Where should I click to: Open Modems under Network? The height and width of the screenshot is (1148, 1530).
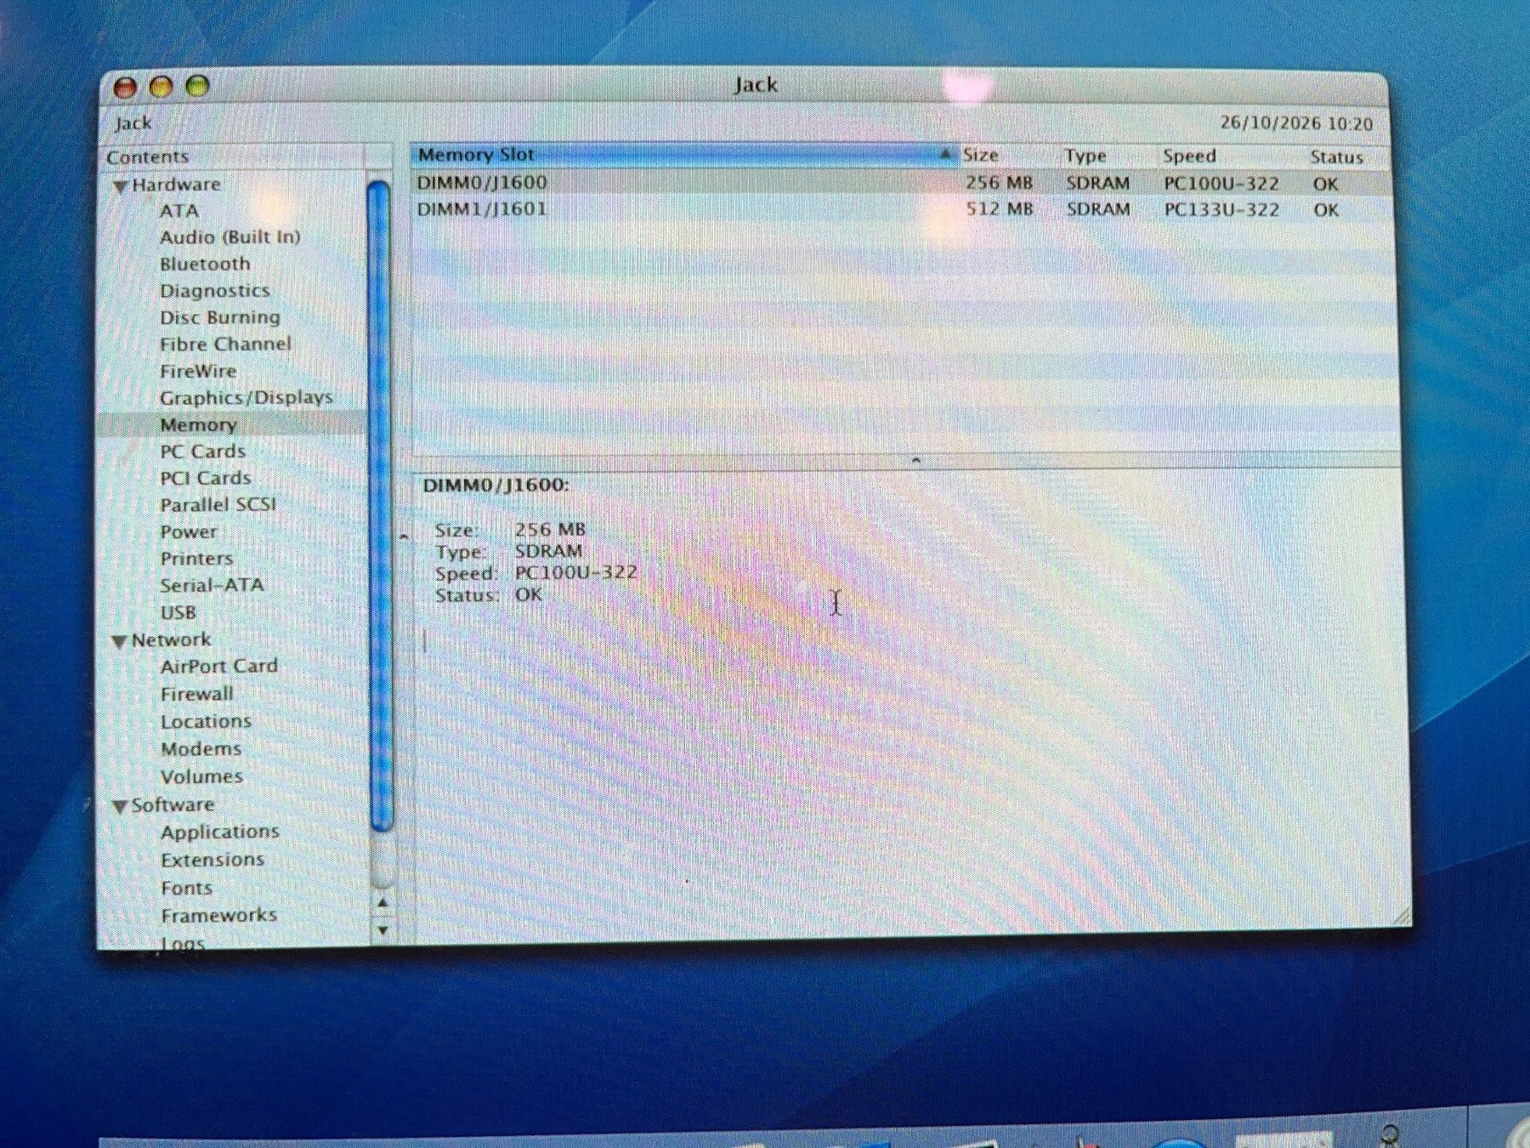(201, 749)
